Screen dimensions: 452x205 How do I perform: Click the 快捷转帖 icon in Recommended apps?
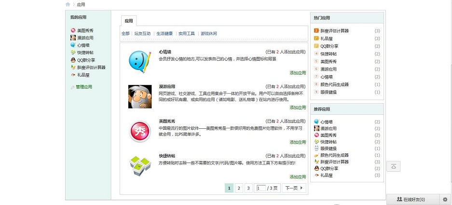316,141
